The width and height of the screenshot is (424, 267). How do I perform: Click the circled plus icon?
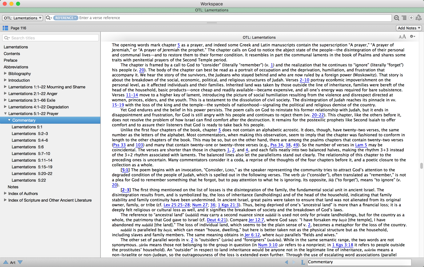[x=411, y=18]
